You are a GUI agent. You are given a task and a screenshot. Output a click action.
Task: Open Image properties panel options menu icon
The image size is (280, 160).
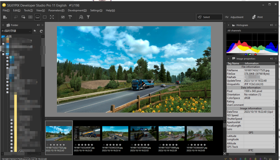[272, 59]
